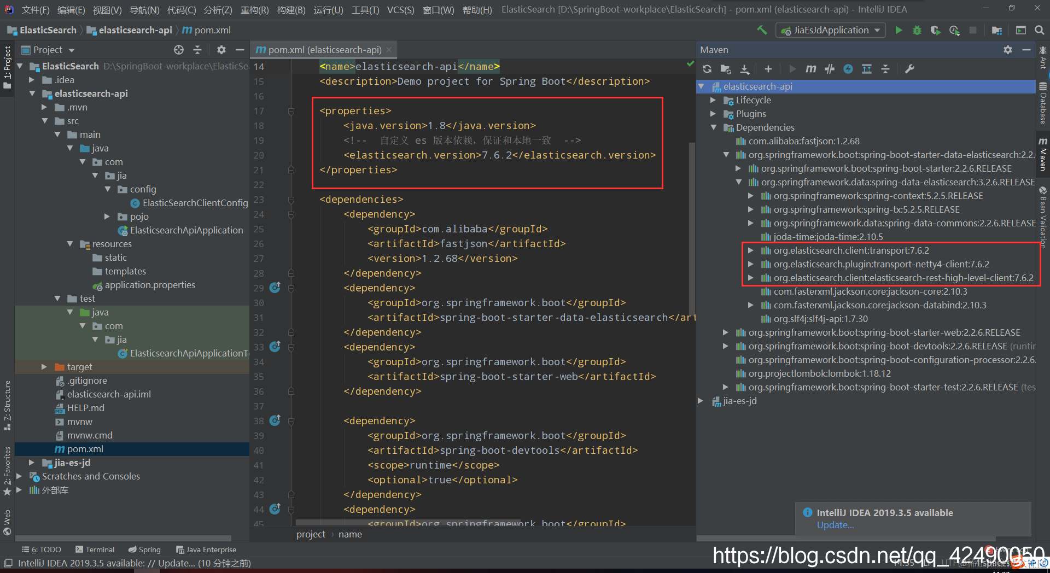Show Maven dependencies diagram icon

tap(867, 69)
